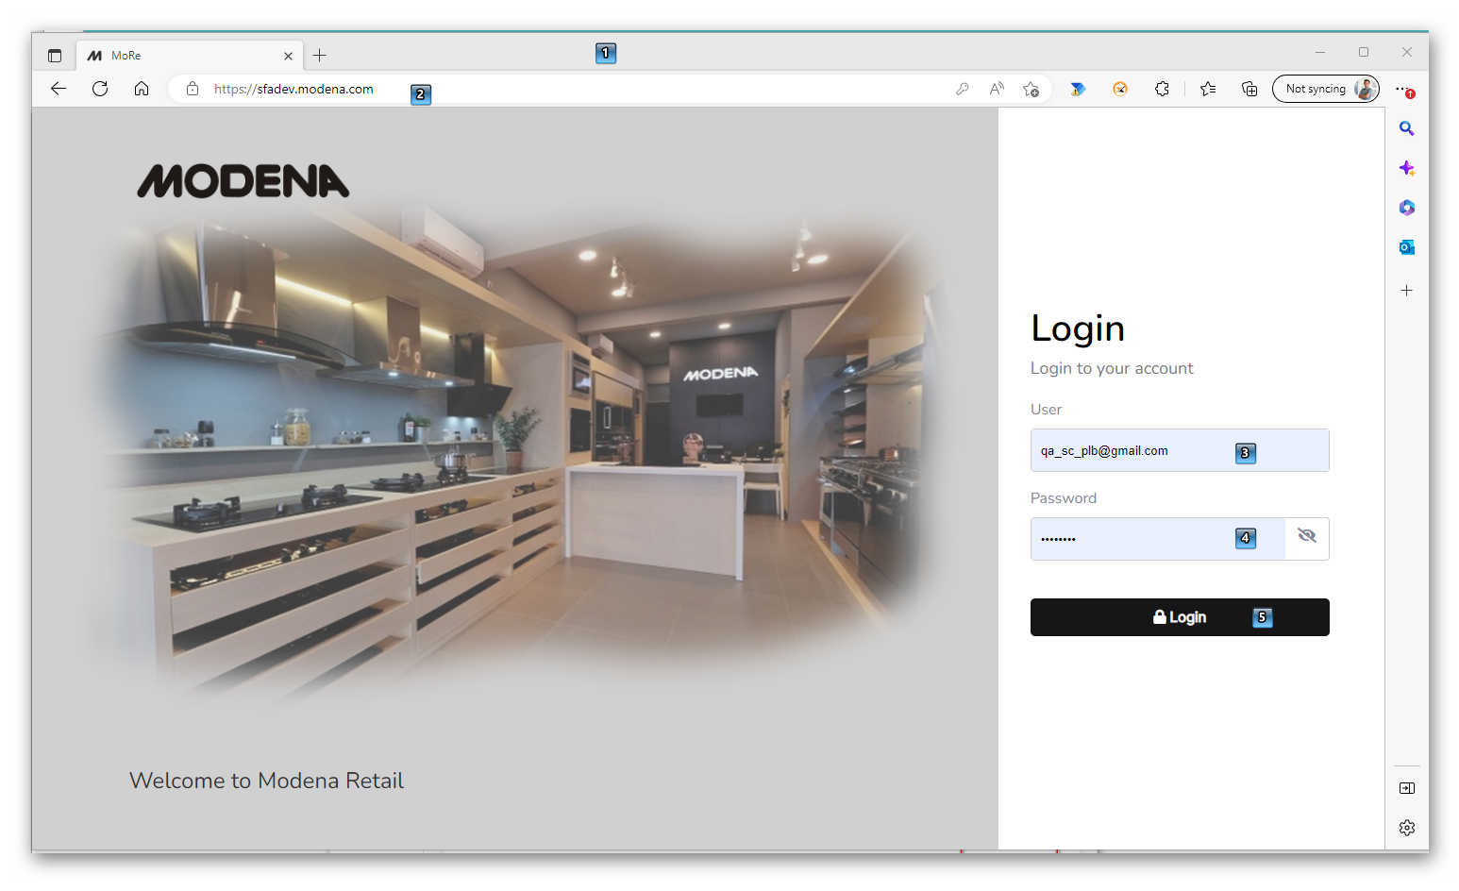This screenshot has height=891, width=1459.
Task: Open the Favorites list
Action: (x=1208, y=89)
